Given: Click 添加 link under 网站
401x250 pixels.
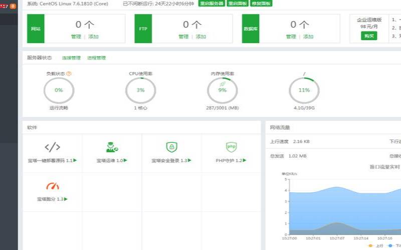Looking at the screenshot, I should pos(93,36).
